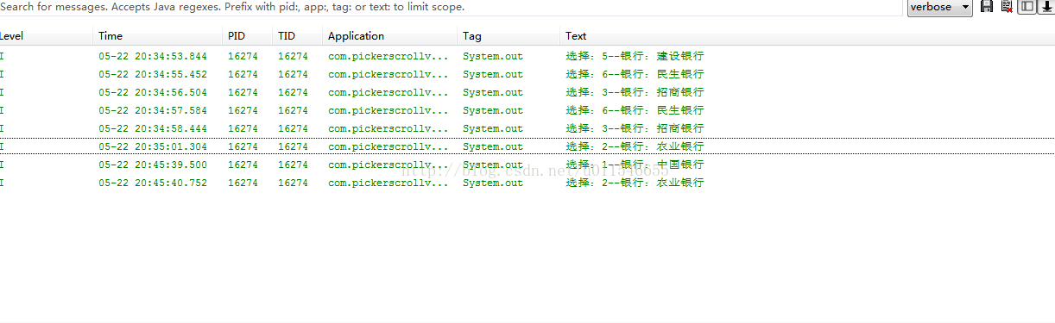Click the Text column header
The image size is (1055, 323).
807,36
